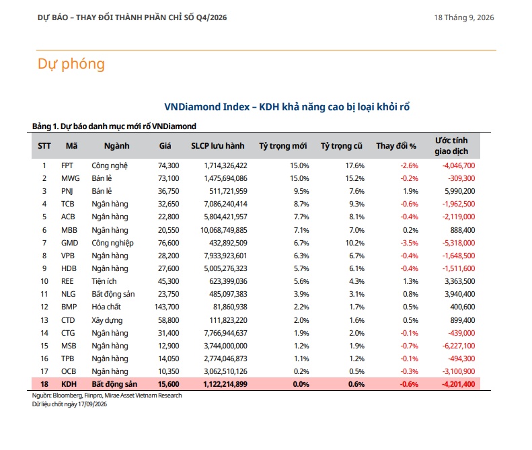Click shares value '3,744,000,000'
This screenshot has width=532, height=450.
pyautogui.click(x=225, y=346)
